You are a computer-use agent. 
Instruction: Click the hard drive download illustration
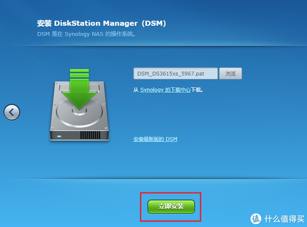[x=79, y=105]
